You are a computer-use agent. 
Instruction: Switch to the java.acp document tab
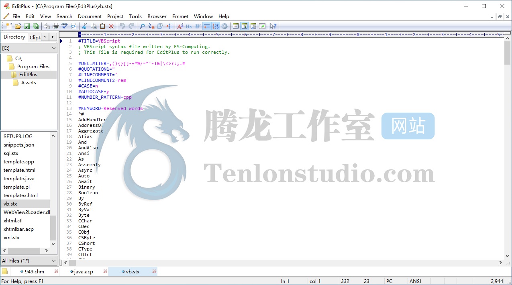click(x=83, y=272)
